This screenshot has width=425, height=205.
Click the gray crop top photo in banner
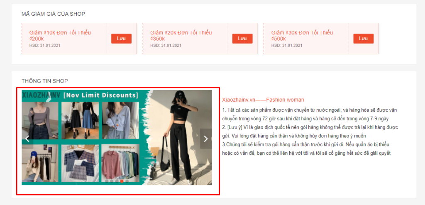pyautogui.click(x=40, y=120)
